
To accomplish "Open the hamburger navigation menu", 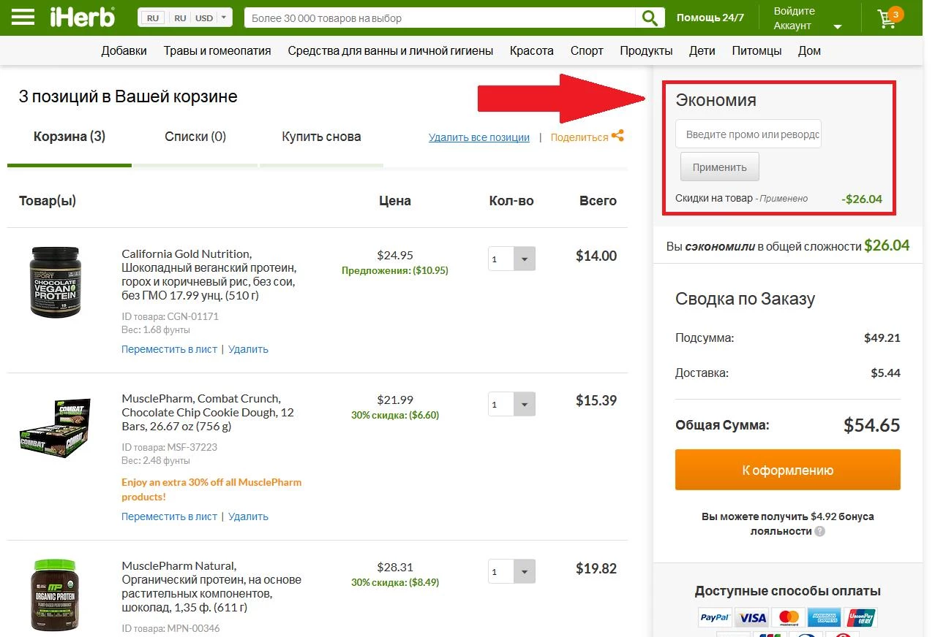I will pos(23,18).
